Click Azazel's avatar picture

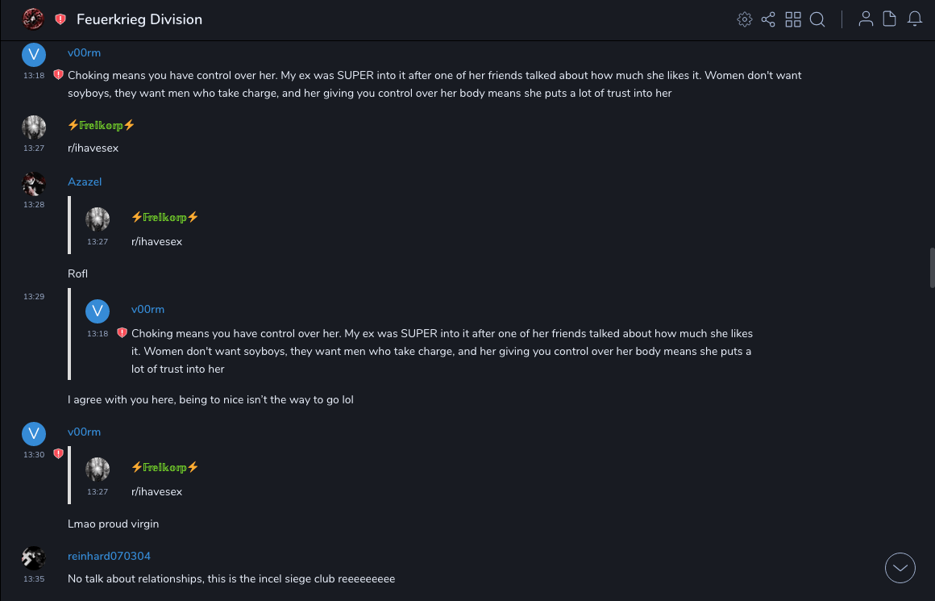click(34, 184)
